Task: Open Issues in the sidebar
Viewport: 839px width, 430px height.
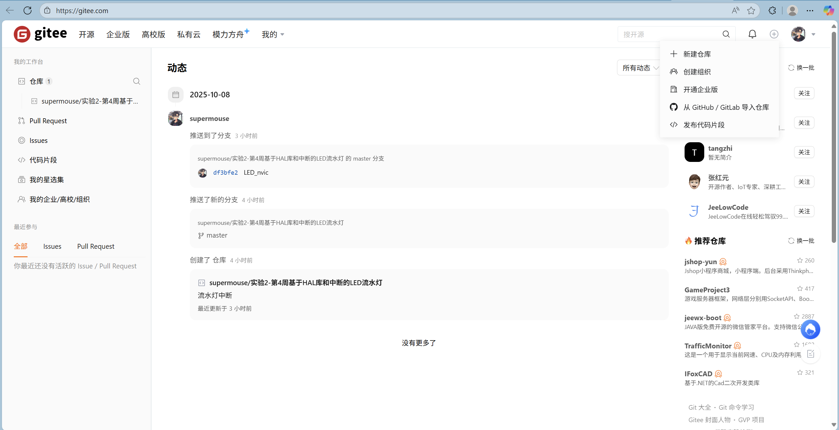Action: pos(38,140)
